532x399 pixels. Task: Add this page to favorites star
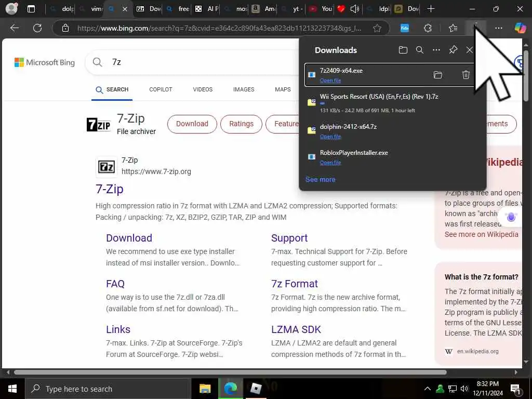(377, 28)
